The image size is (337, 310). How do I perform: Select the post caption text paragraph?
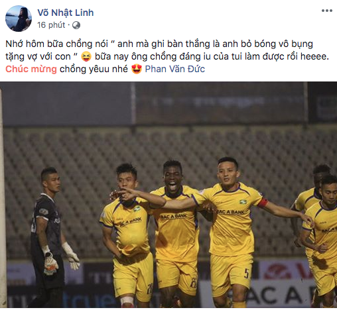click(167, 56)
